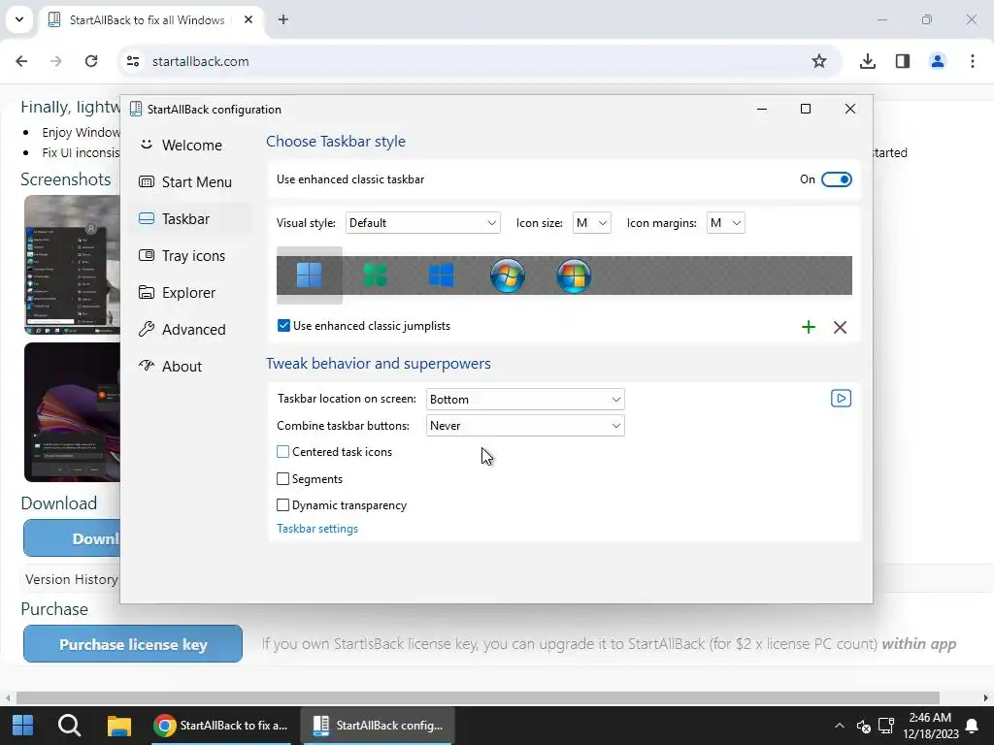Open Chrome three-dot menu
Viewport: 994px width, 745px height.
[973, 61]
